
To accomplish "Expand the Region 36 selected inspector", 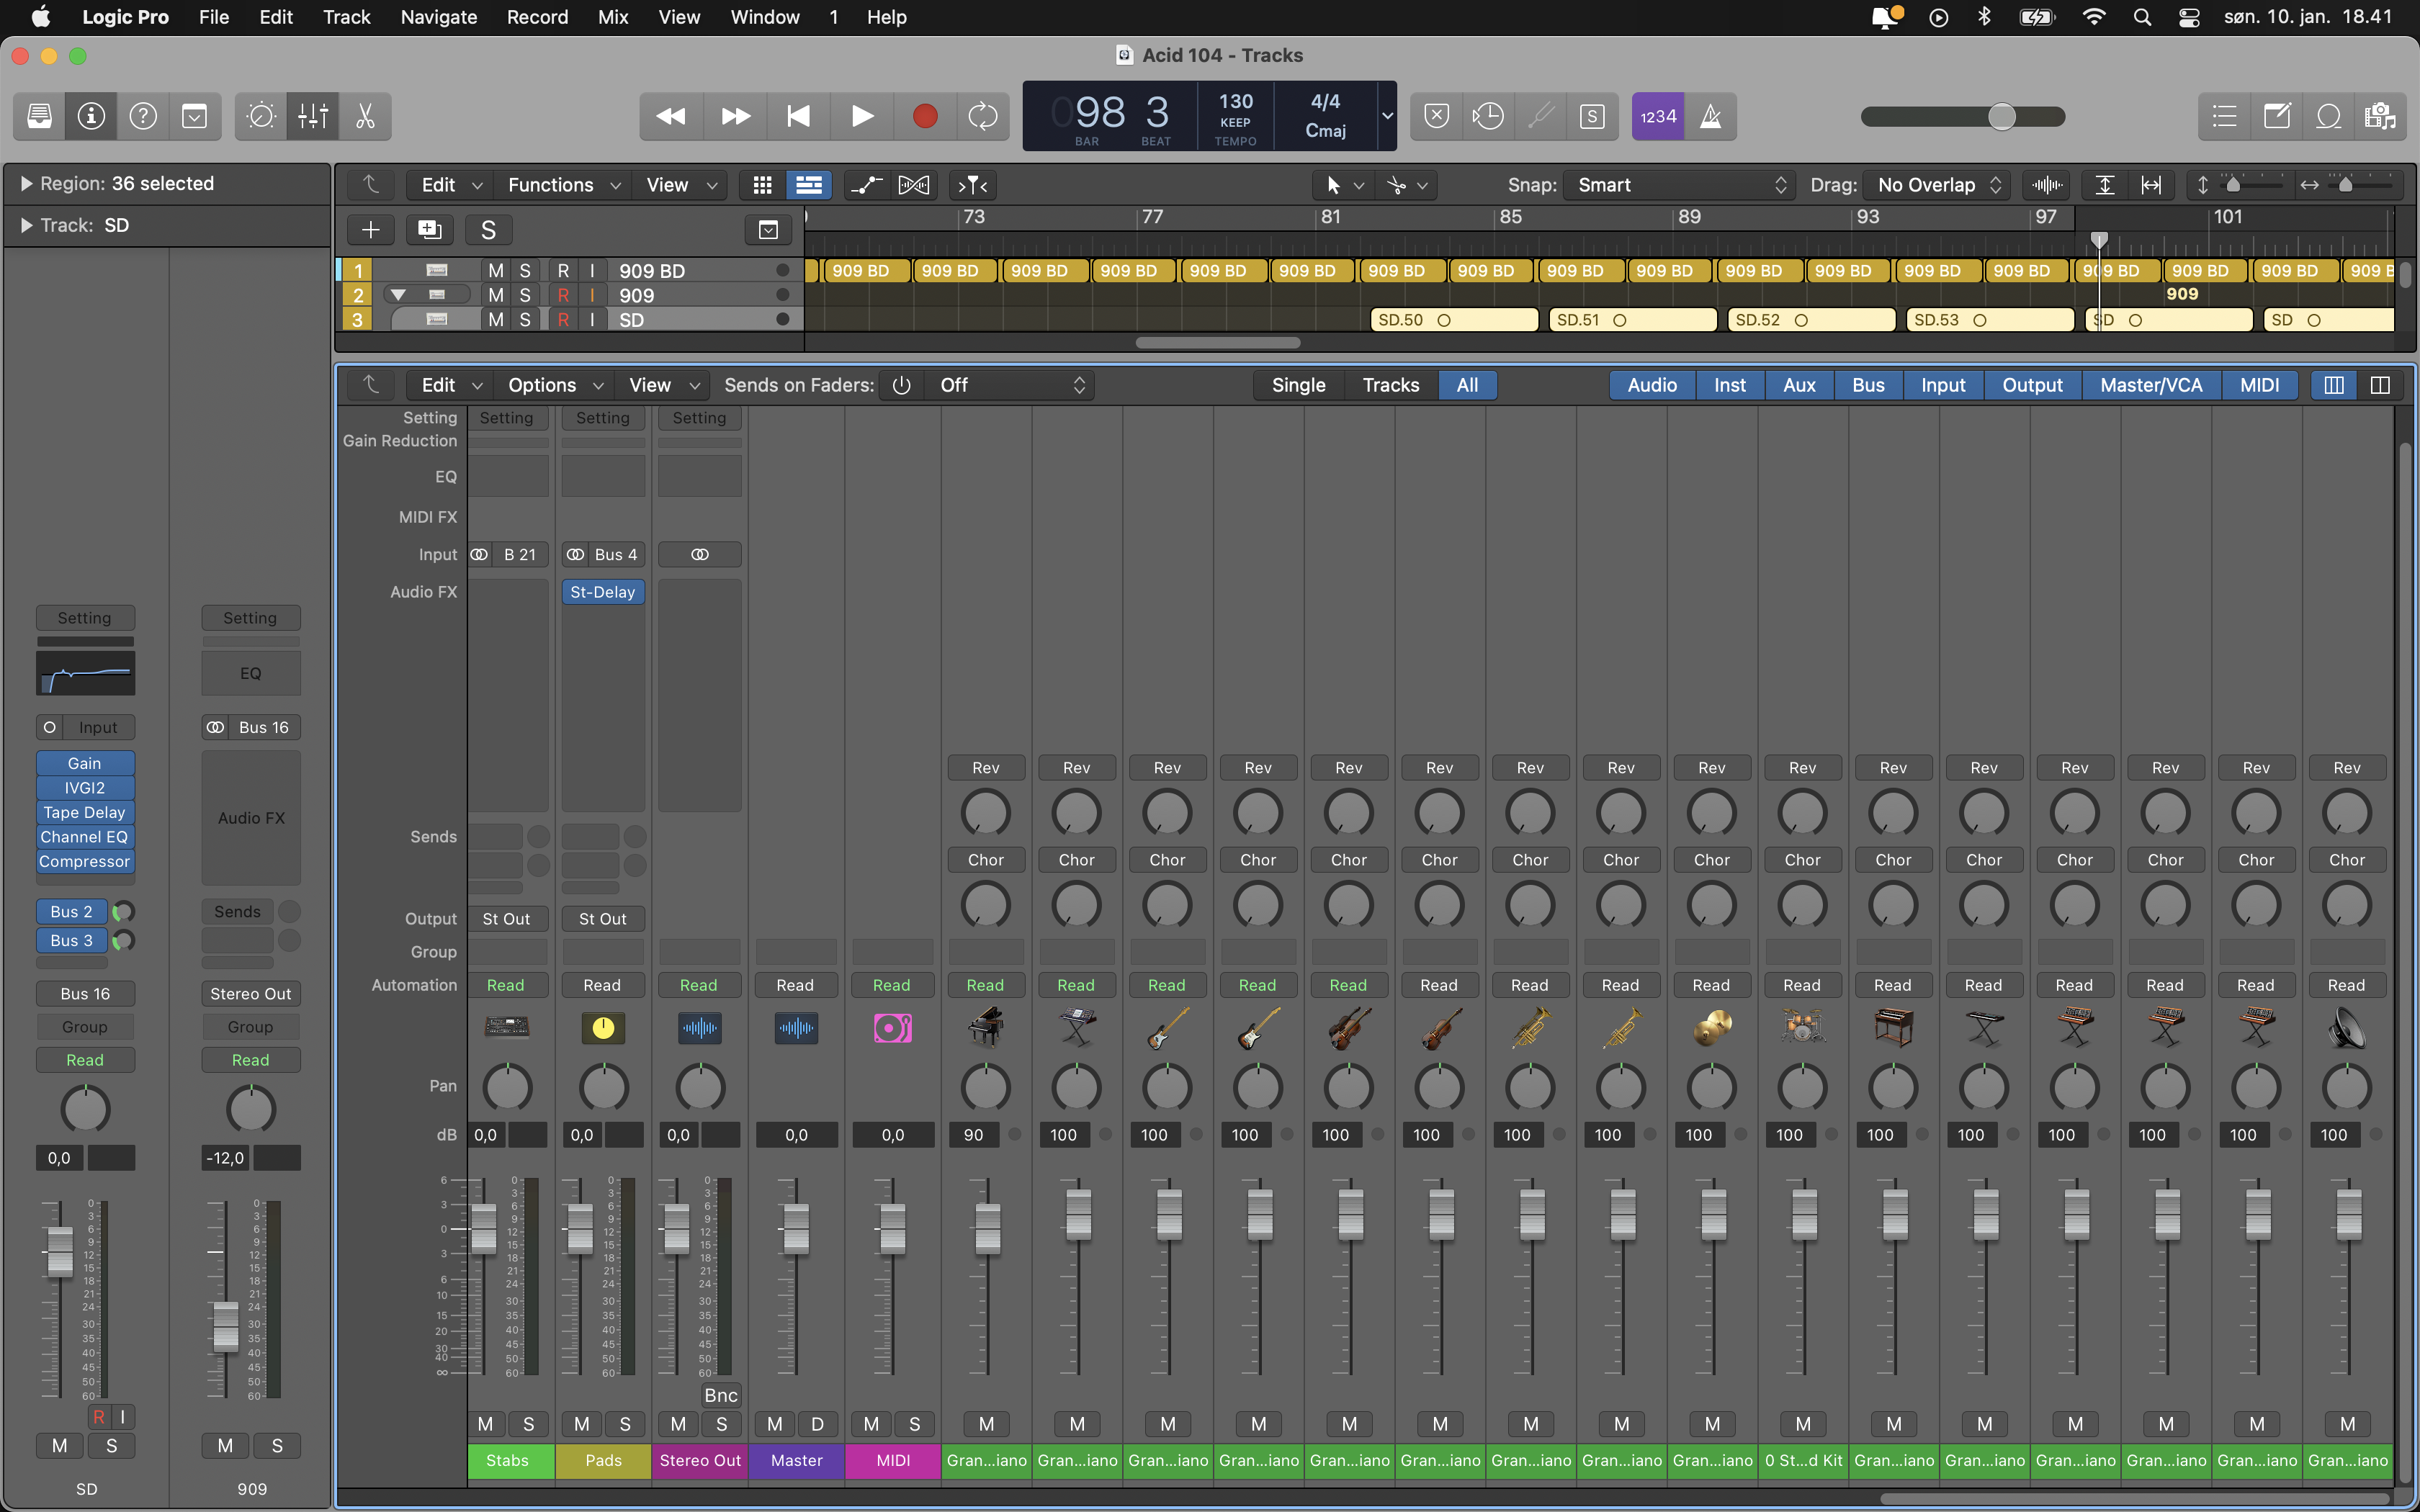I will 27,184.
